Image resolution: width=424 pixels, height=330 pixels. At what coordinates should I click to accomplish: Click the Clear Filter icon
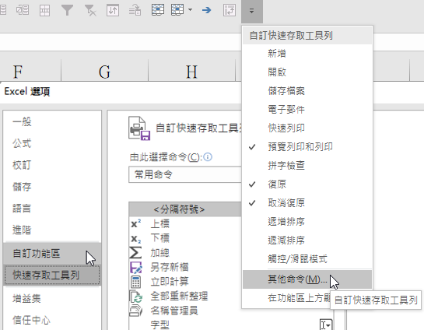90,10
